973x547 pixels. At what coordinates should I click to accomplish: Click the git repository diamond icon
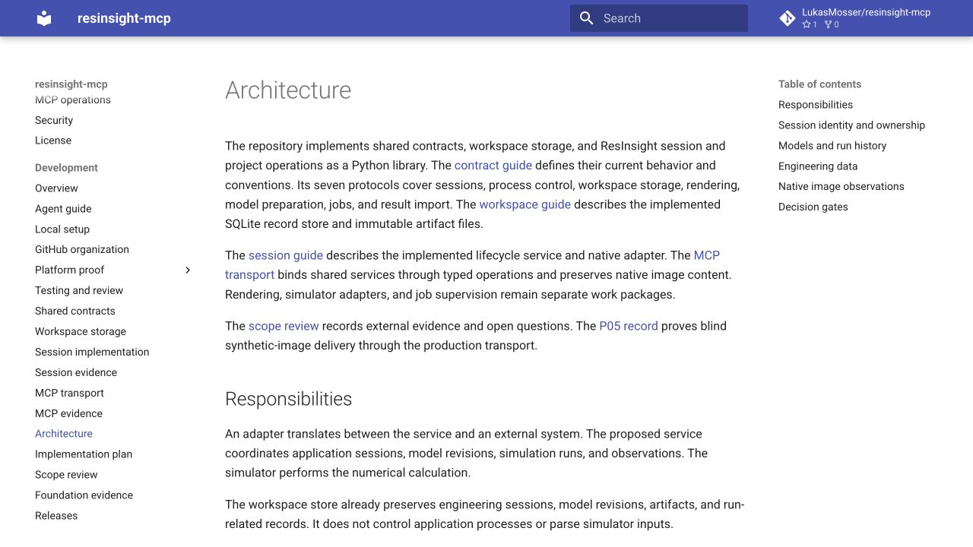(x=788, y=18)
